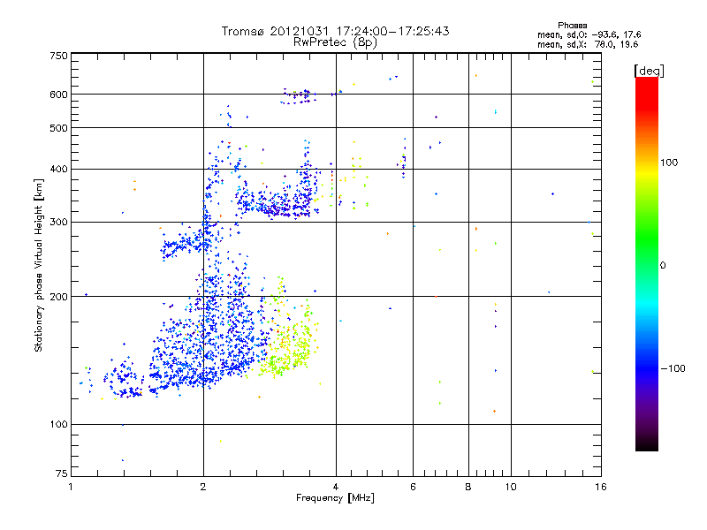The height and width of the screenshot is (530, 707).
Task: Click the x-axis tick label '6'
Action: click(x=413, y=487)
